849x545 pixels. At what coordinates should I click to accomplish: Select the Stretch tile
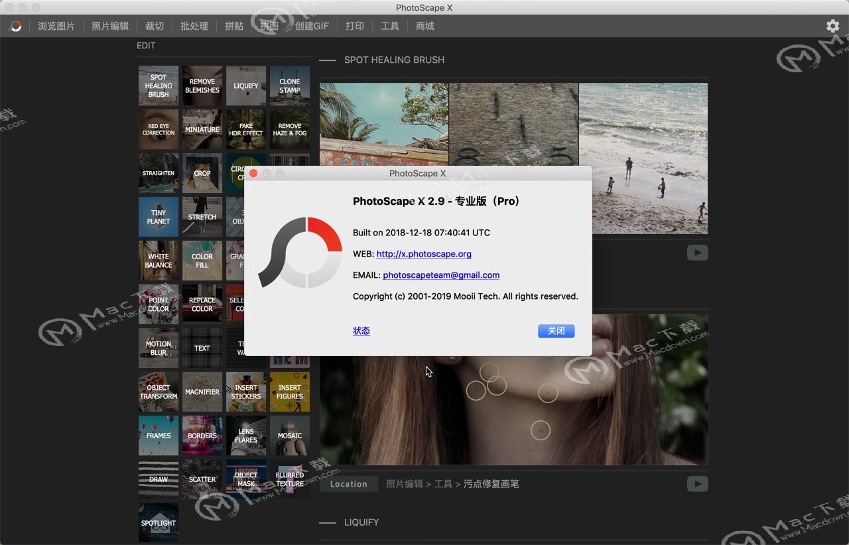[202, 217]
